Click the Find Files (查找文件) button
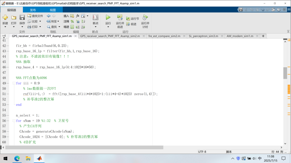The image size is (291, 163). 35,16
